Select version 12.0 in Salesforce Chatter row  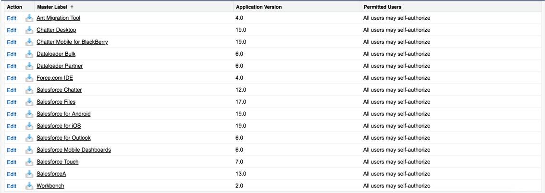[241, 90]
